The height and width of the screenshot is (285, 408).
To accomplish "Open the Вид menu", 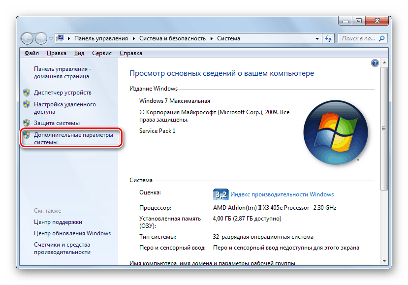I will [x=79, y=53].
